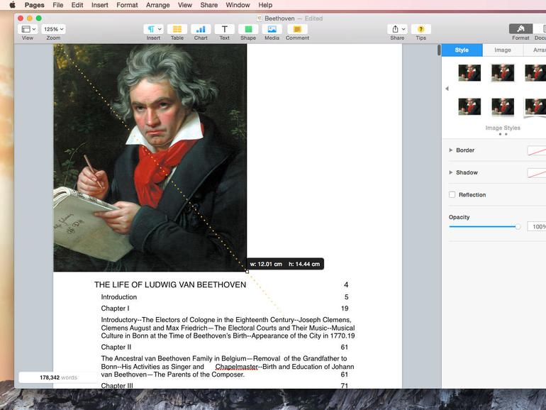Insert a Shape from the toolbar
Screen dimensions: 546x410
(248, 29)
